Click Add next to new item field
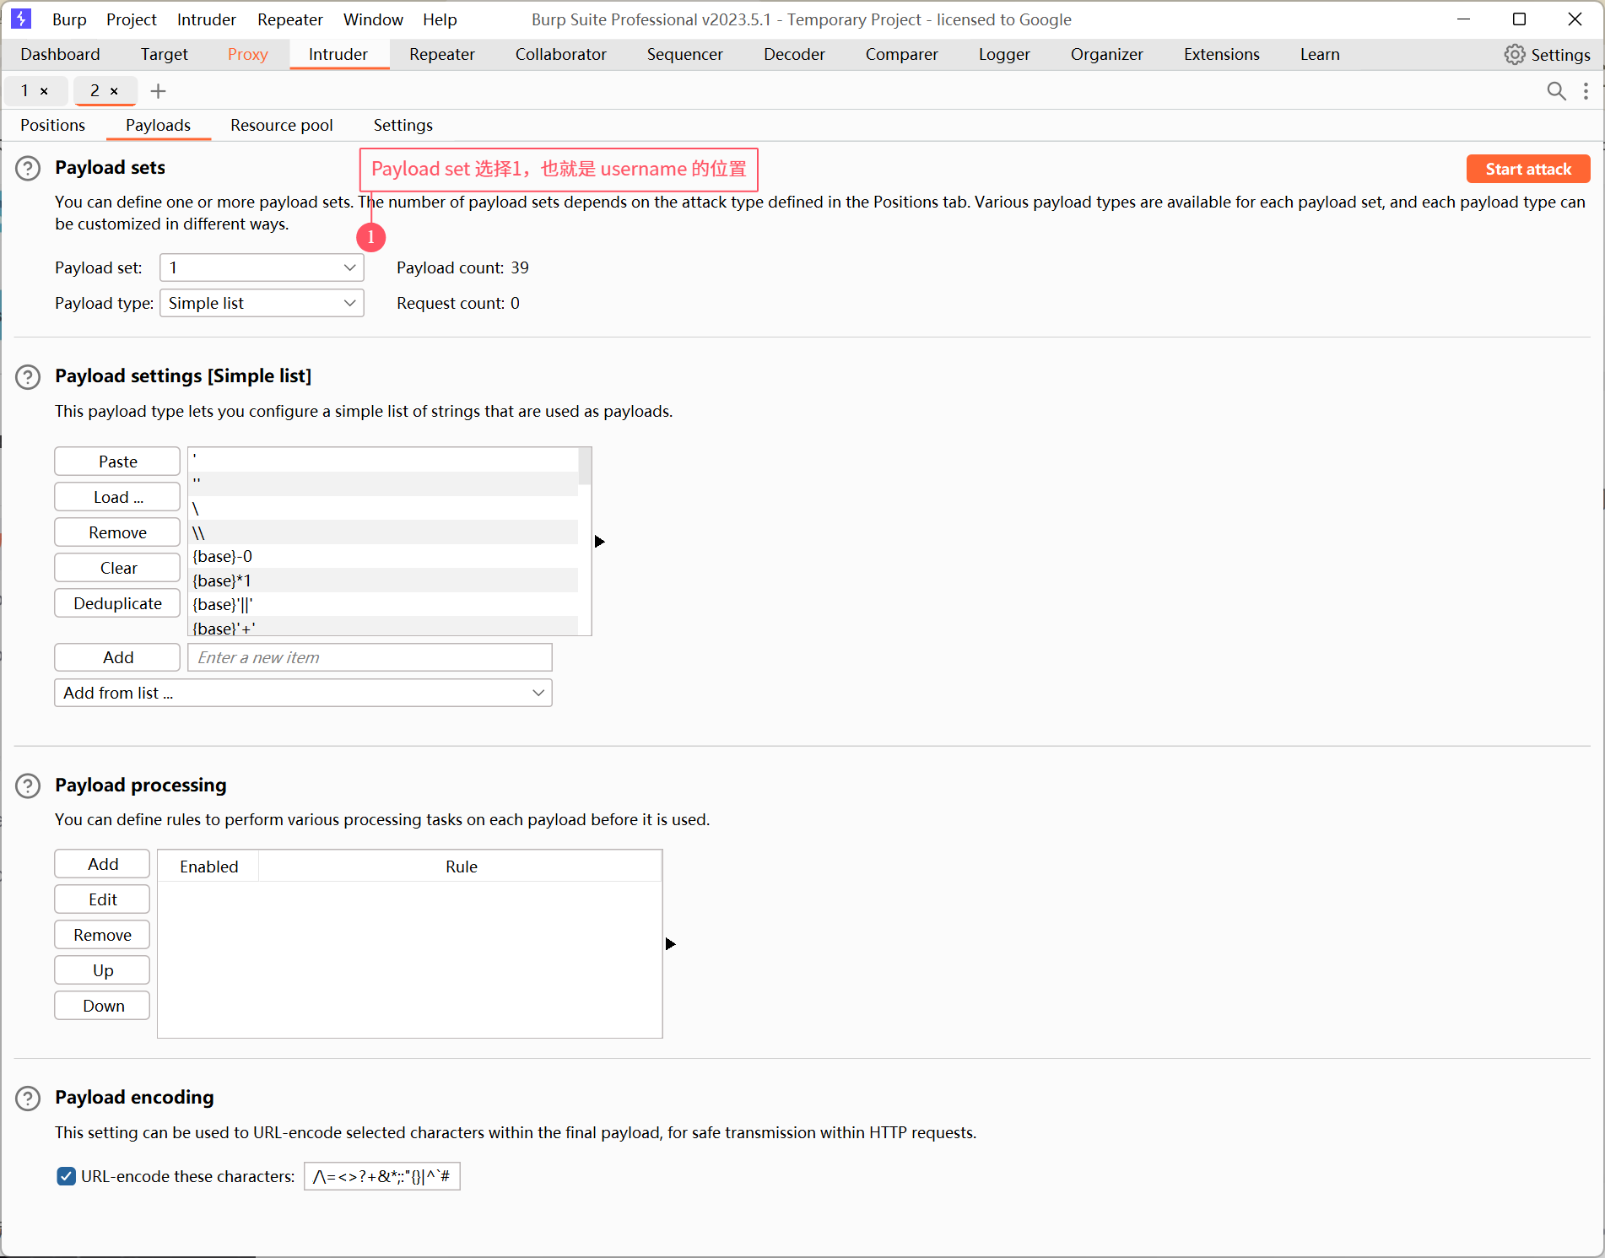The width and height of the screenshot is (1605, 1258). 117,657
